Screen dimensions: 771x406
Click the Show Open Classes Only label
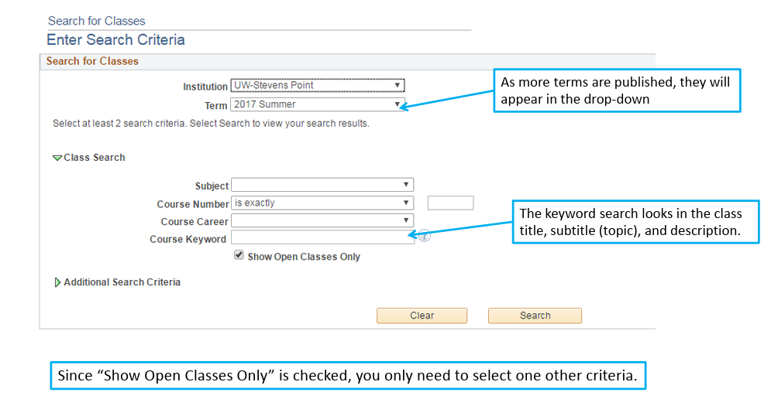304,257
